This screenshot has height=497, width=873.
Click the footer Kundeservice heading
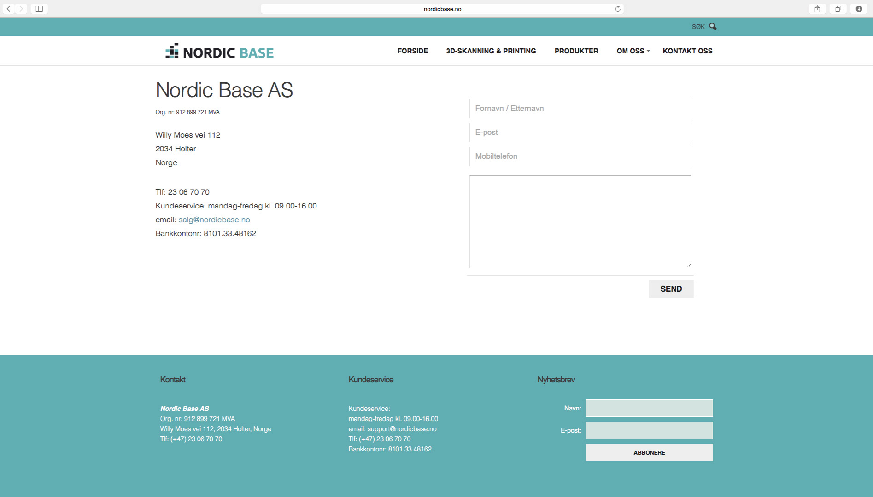[371, 380]
